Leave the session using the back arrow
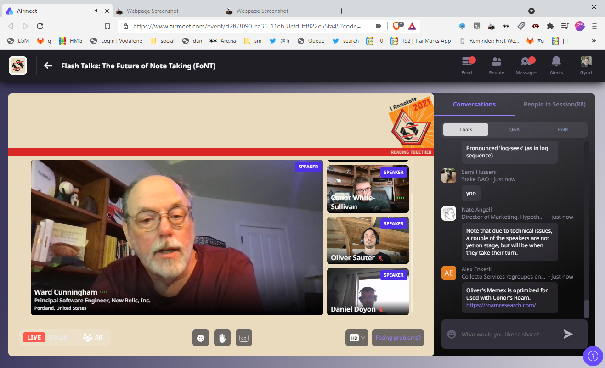 (48, 66)
